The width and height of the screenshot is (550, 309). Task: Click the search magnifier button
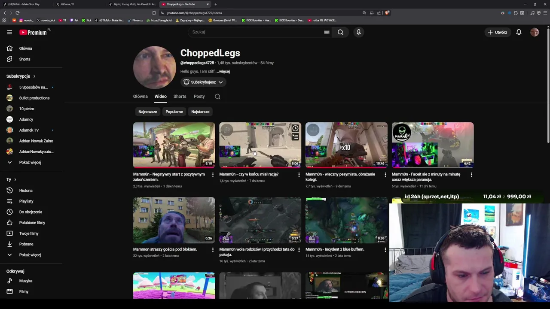coord(340,32)
